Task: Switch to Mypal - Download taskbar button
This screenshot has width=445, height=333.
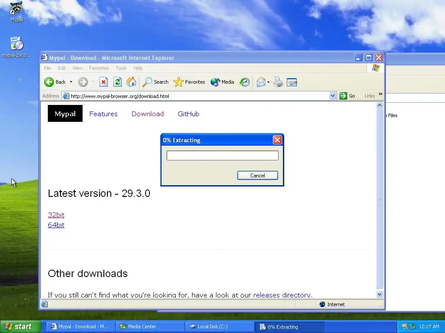Action: pyautogui.click(x=80, y=326)
